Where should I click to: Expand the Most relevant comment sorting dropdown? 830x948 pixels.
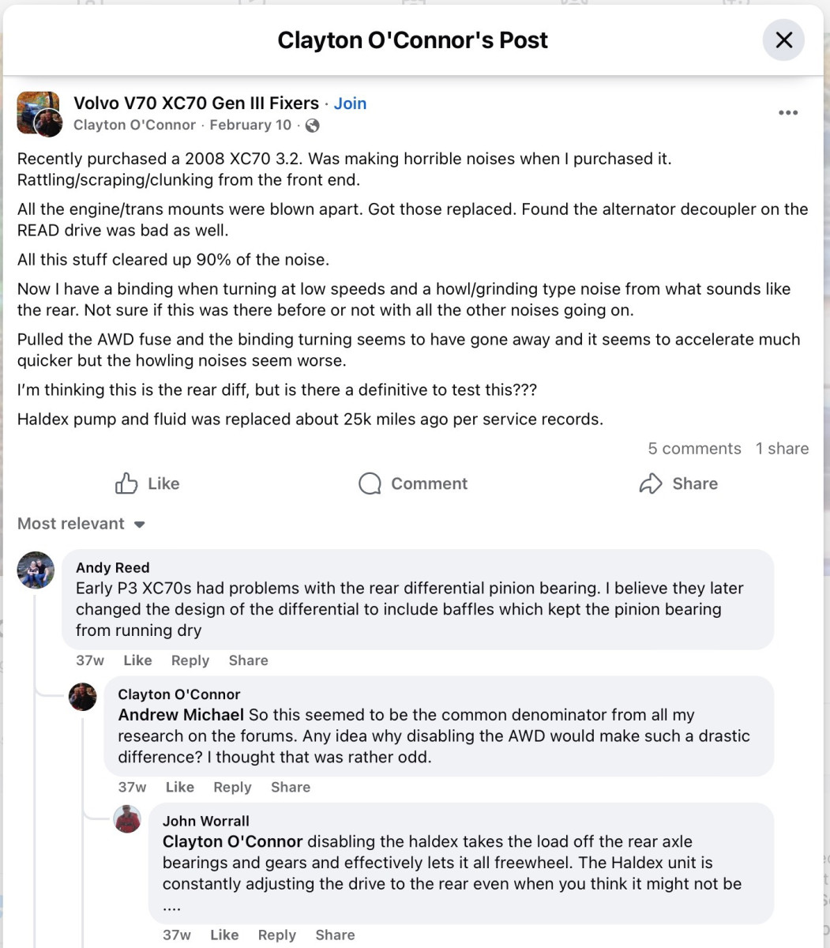pos(82,524)
